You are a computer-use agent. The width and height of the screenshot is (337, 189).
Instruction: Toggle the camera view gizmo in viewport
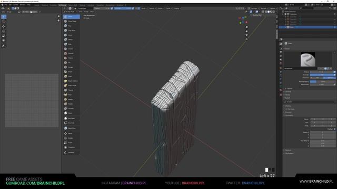click(x=246, y=35)
